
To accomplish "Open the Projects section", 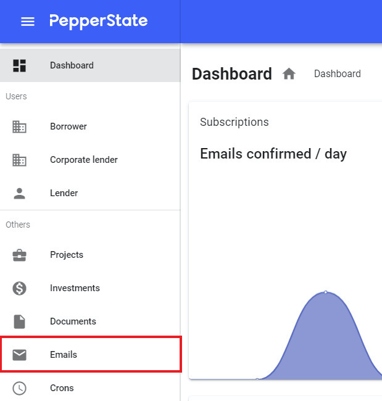I will [x=67, y=255].
